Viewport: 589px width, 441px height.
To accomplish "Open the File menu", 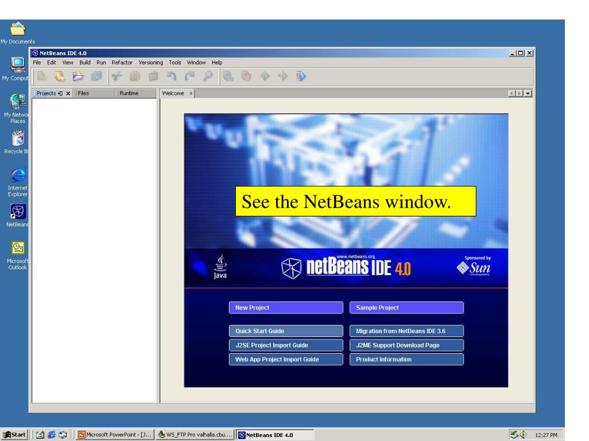I will [37, 63].
